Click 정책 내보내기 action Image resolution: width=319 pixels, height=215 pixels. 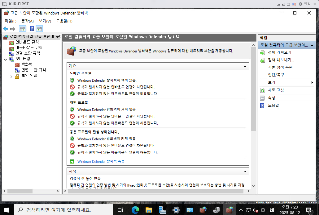(x=281, y=60)
